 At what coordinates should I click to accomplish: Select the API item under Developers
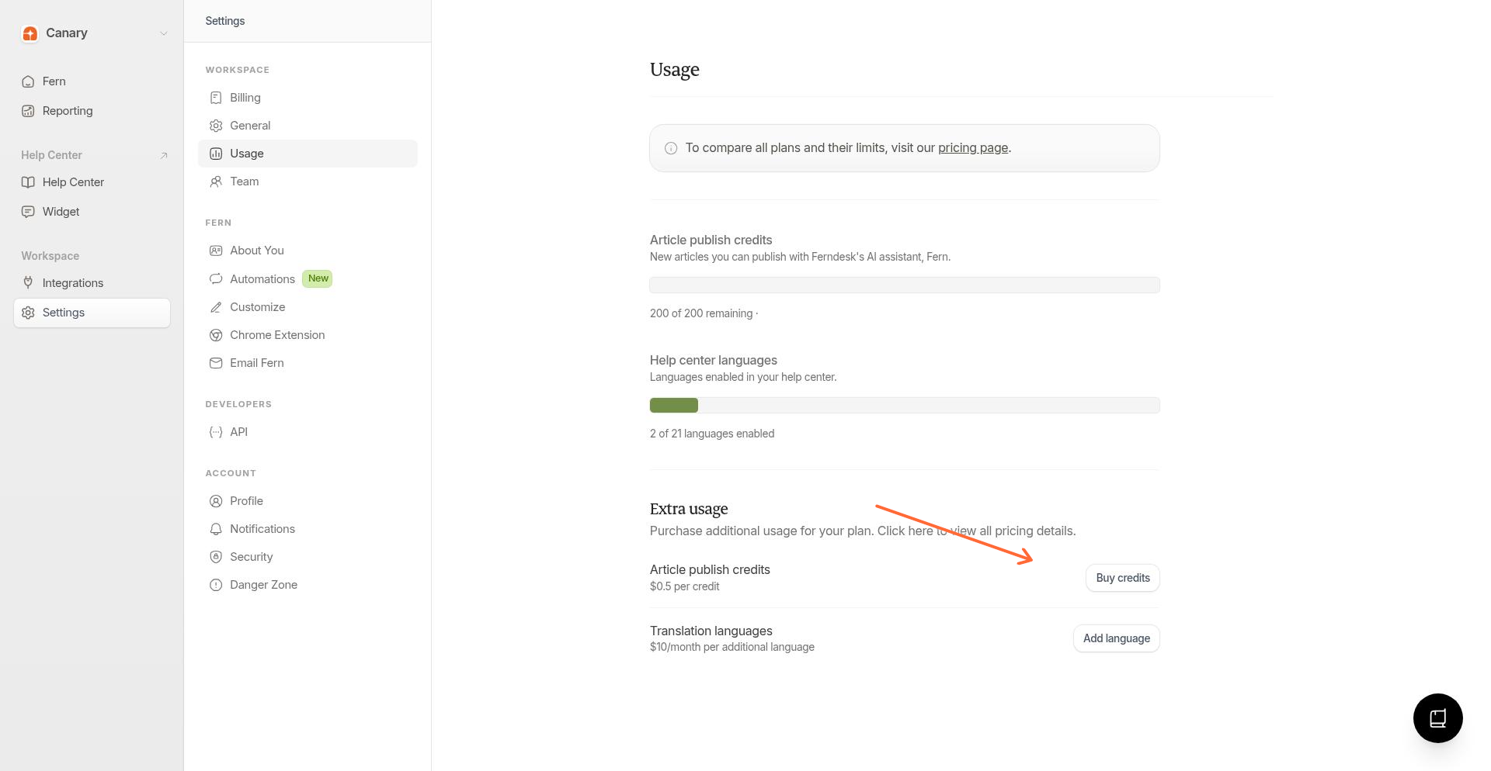click(238, 431)
